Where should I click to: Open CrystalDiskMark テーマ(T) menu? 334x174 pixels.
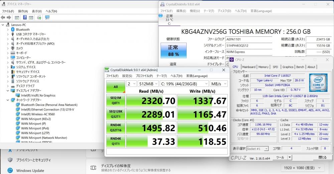pyautogui.click(x=161, y=76)
